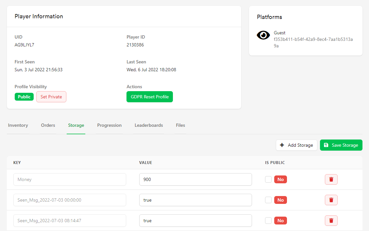
Task: Check Is Public for Seen_Msg 08:14:47 row
Action: coord(268,221)
